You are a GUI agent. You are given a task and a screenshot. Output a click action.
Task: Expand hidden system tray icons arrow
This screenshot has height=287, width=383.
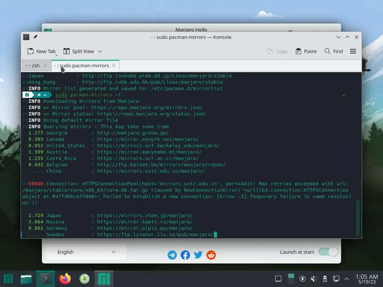(x=347, y=279)
